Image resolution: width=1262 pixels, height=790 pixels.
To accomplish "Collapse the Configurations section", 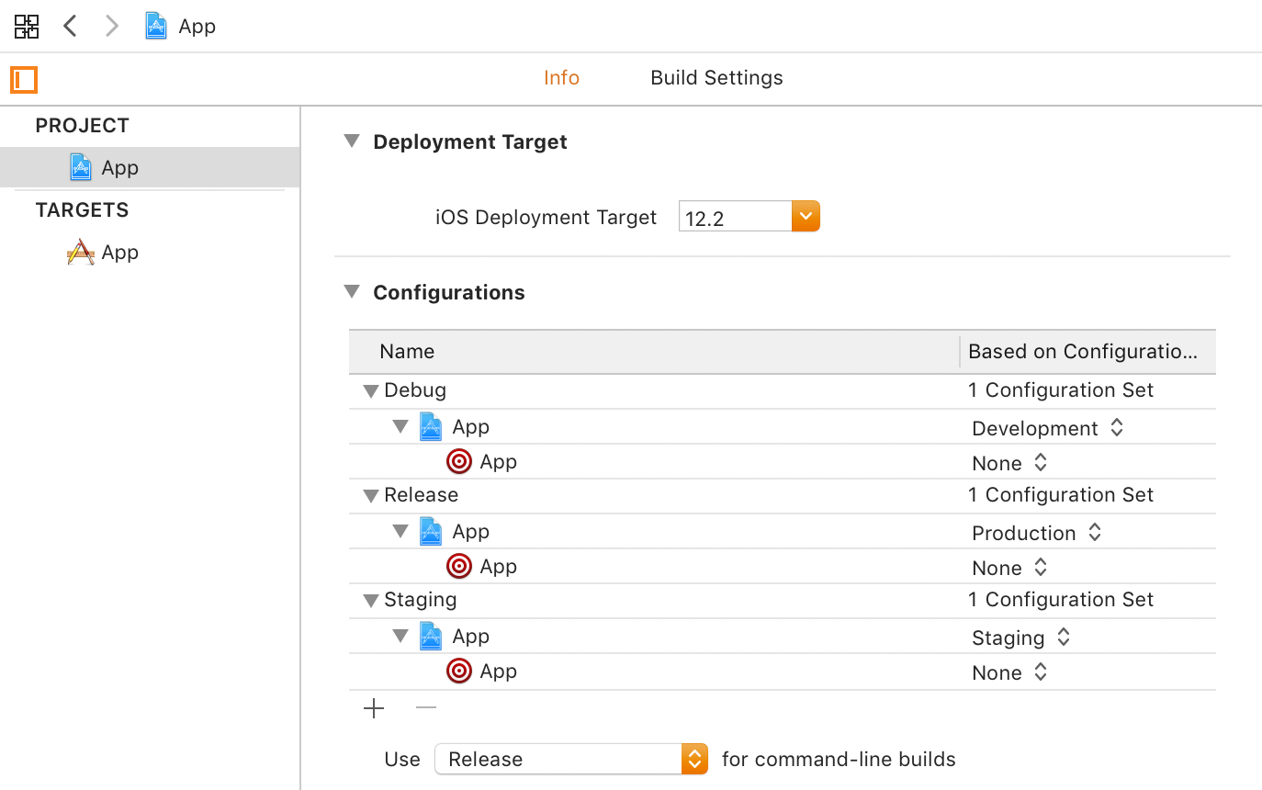I will [352, 291].
